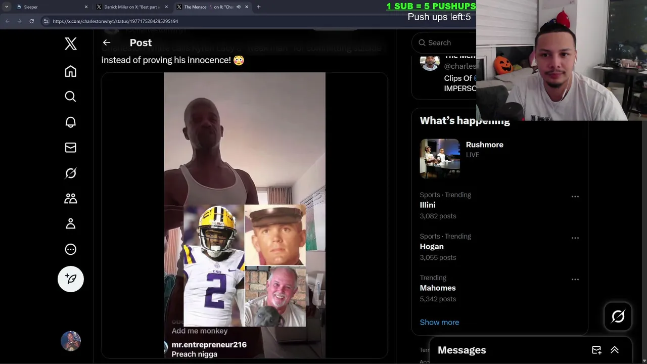Image resolution: width=647 pixels, height=364 pixels.
Task: Open Profile person icon
Action: pos(71,223)
